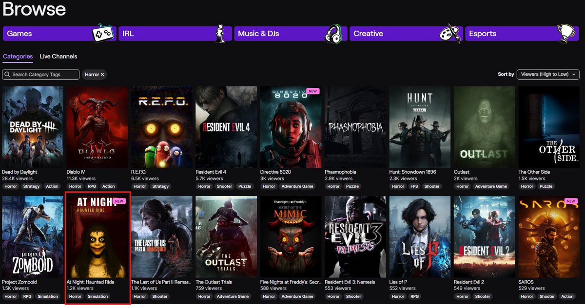The image size is (585, 305).
Task: Click the Phasmophobia title link
Action: pyautogui.click(x=340, y=172)
